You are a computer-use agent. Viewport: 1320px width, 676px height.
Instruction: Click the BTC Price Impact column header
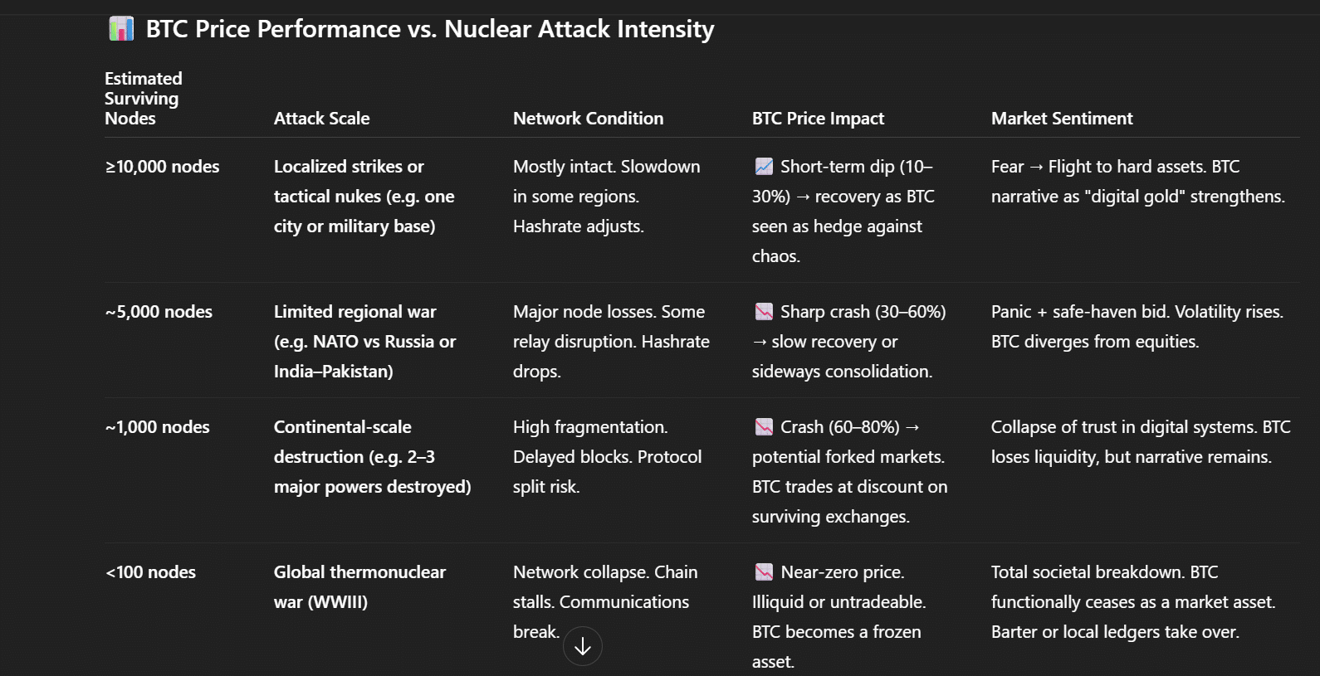coord(818,119)
